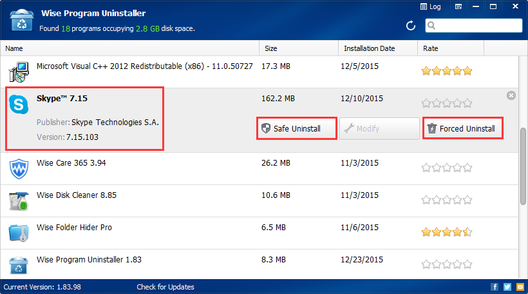Select the Wise Folder Hider Pro icon
This screenshot has height=294, width=528.
click(x=19, y=233)
